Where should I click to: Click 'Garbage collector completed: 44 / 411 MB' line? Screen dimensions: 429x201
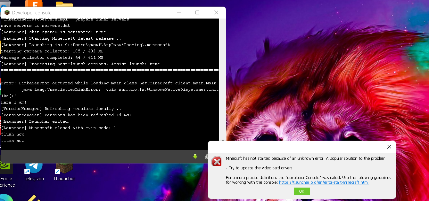(x=52, y=58)
